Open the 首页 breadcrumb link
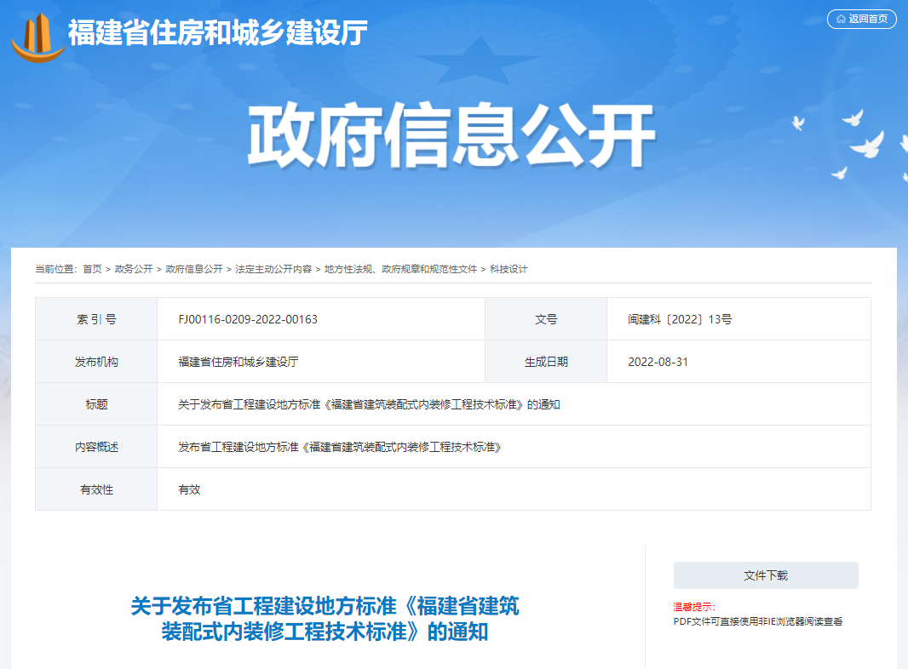908x669 pixels. coord(92,269)
